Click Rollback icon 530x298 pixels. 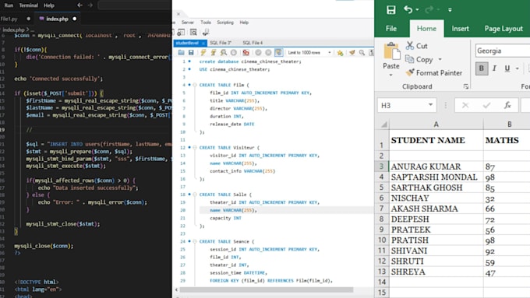pos(268,53)
